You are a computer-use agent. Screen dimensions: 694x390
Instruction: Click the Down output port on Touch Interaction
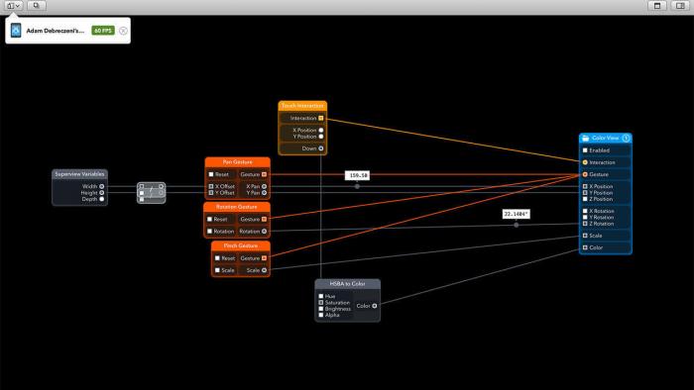(321, 148)
